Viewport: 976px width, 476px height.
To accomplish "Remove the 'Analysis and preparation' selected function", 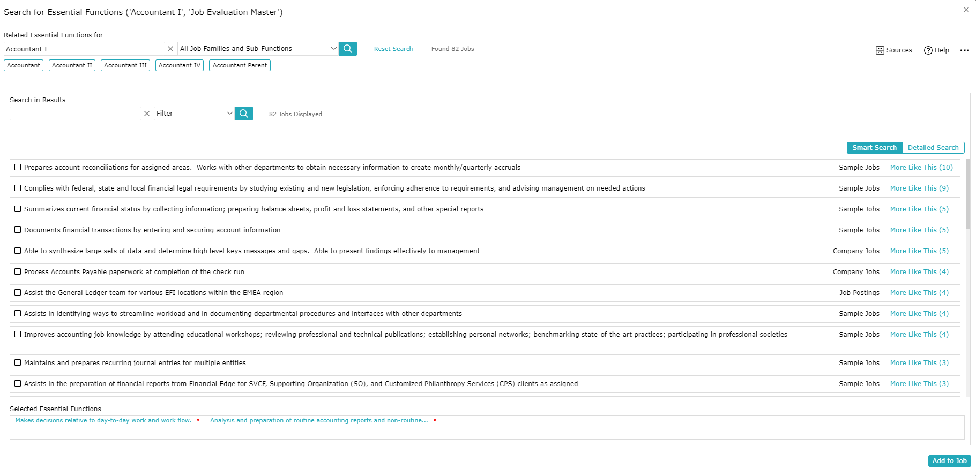I will click(435, 420).
